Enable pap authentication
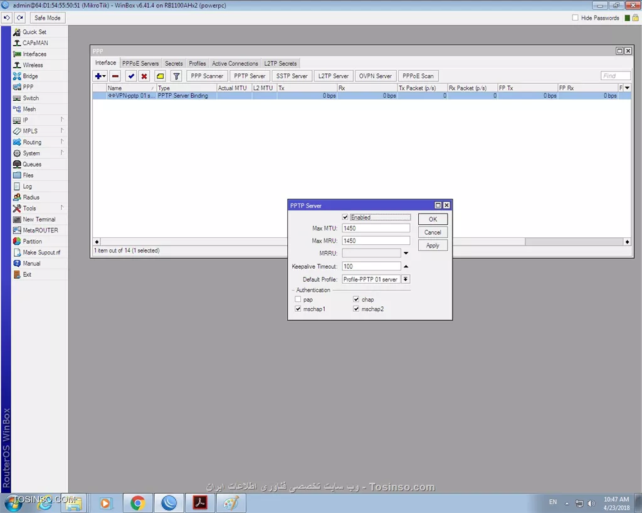This screenshot has height=513, width=642. pyautogui.click(x=298, y=299)
